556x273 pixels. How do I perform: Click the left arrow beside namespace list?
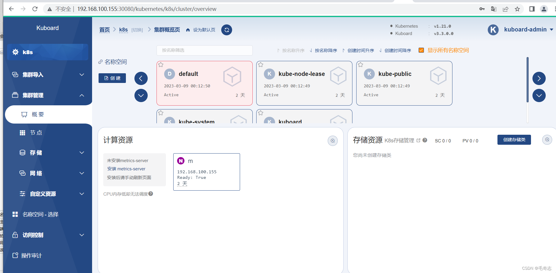pyautogui.click(x=141, y=78)
